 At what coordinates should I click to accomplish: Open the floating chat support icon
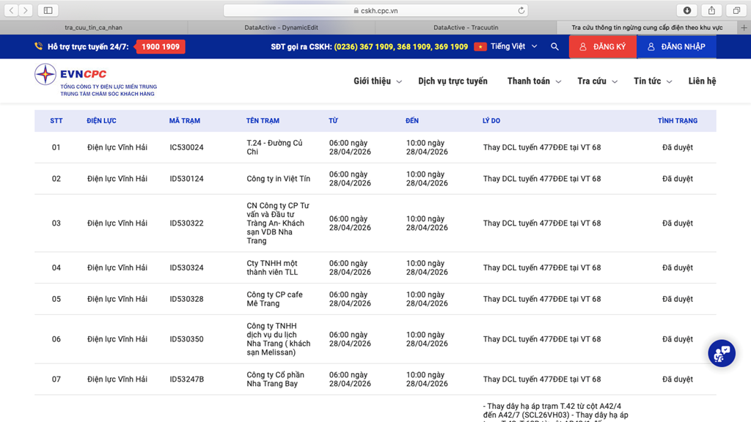(x=721, y=353)
